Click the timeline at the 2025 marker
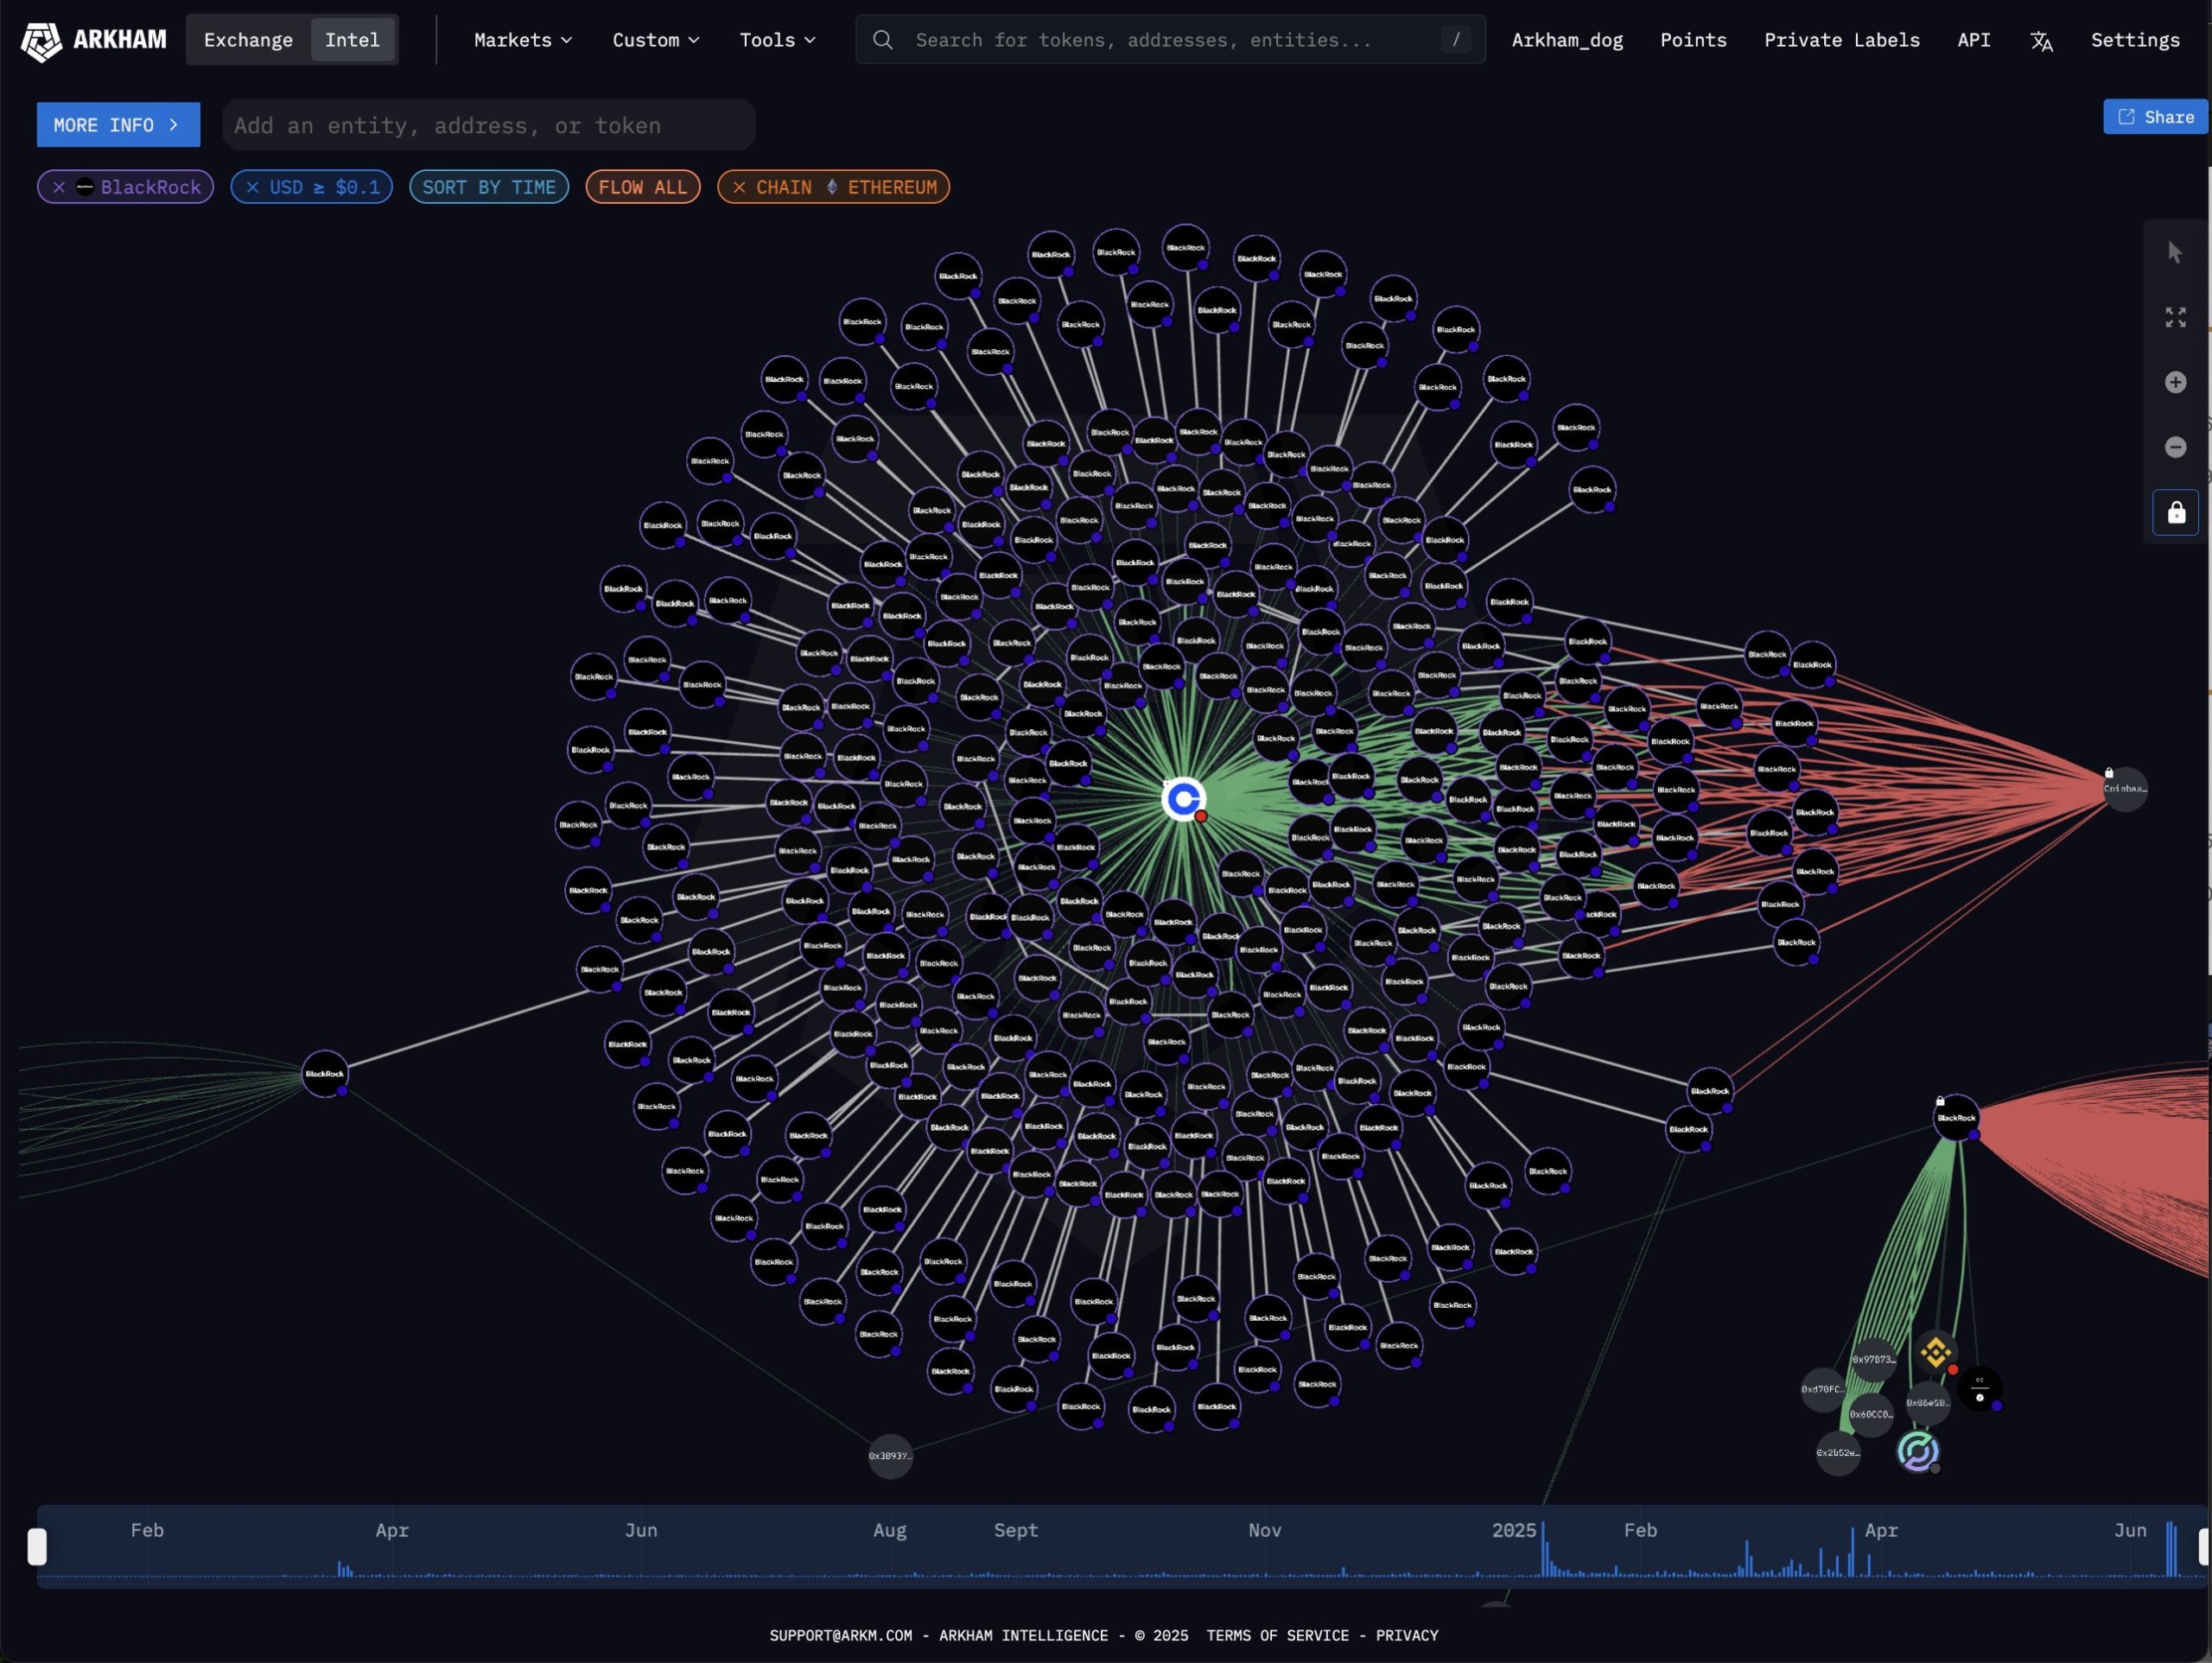 (x=1514, y=1530)
